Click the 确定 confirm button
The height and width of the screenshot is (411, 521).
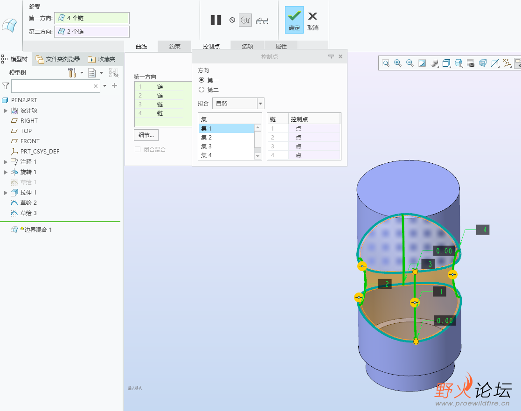tap(294, 20)
